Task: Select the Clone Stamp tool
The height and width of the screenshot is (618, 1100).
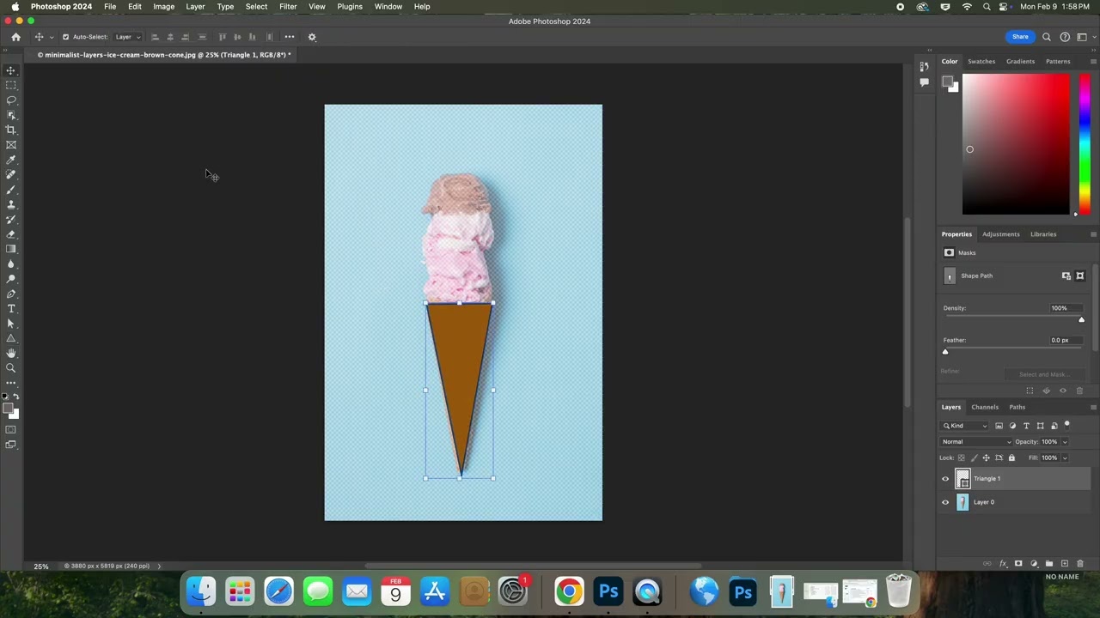Action: [11, 204]
